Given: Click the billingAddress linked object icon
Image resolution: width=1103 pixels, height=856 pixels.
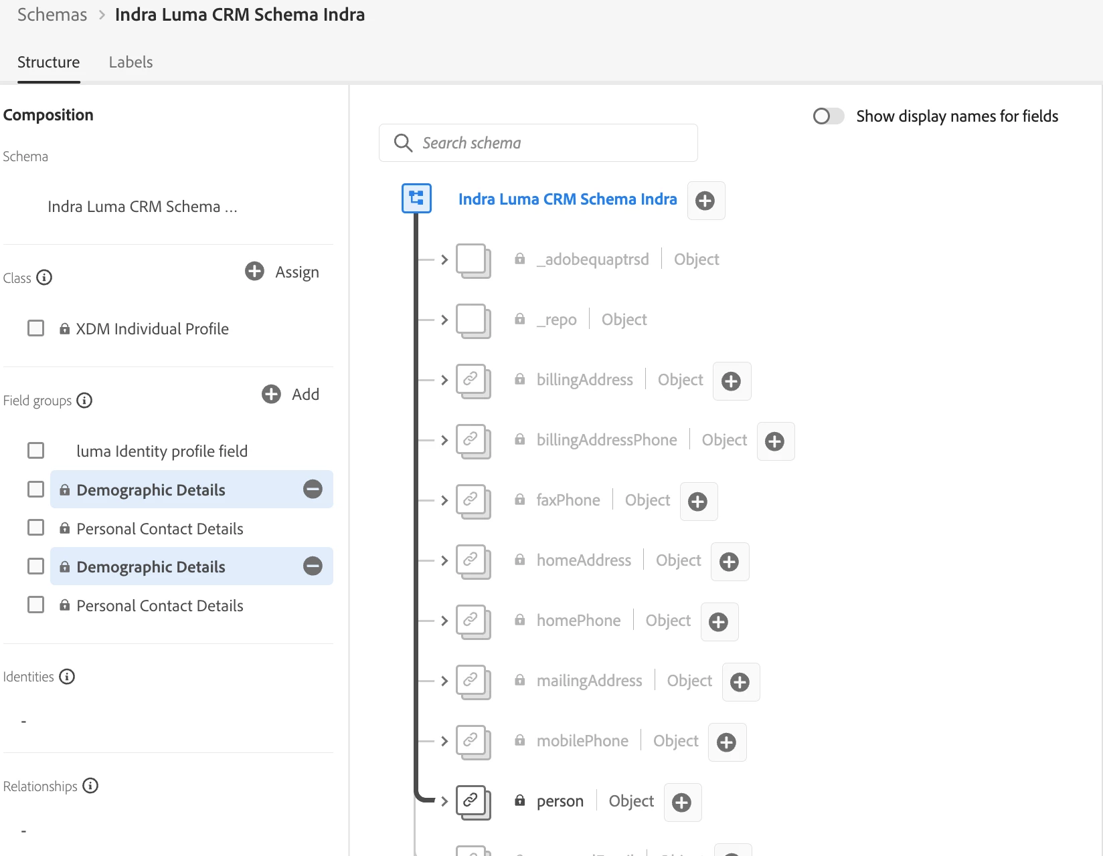Looking at the screenshot, I should (473, 381).
